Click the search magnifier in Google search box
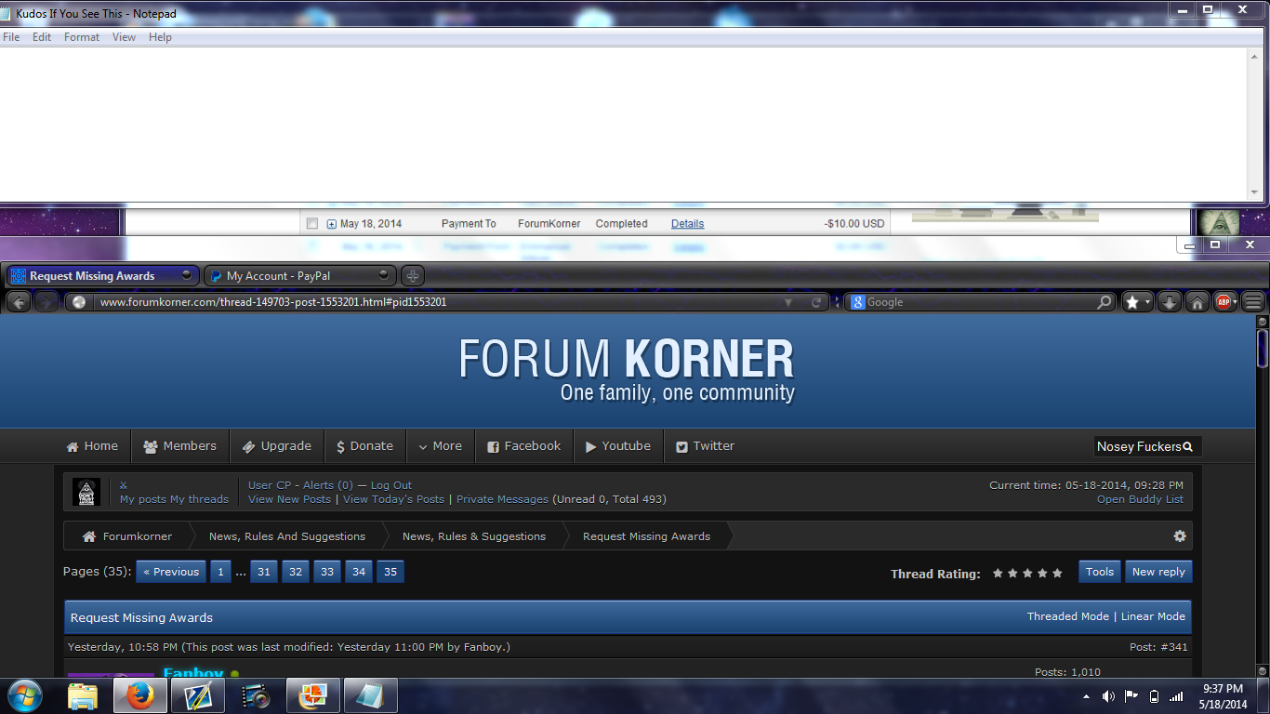The height and width of the screenshot is (714, 1270). (1105, 302)
